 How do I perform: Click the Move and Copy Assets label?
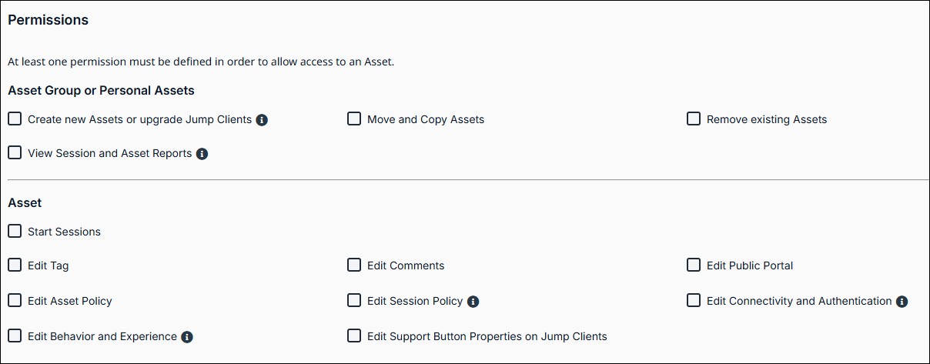tap(426, 119)
